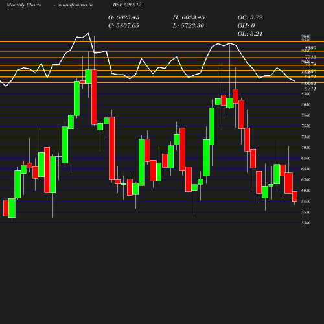Click the 5800 price axis label

[306, 202]
